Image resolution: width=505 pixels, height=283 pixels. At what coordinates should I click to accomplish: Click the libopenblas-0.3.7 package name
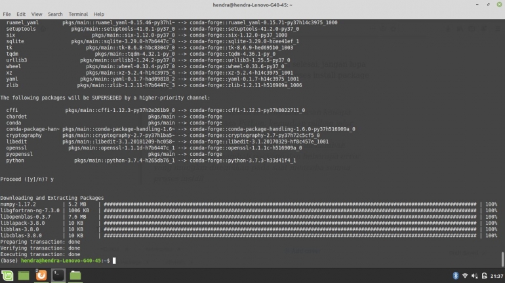point(26,217)
